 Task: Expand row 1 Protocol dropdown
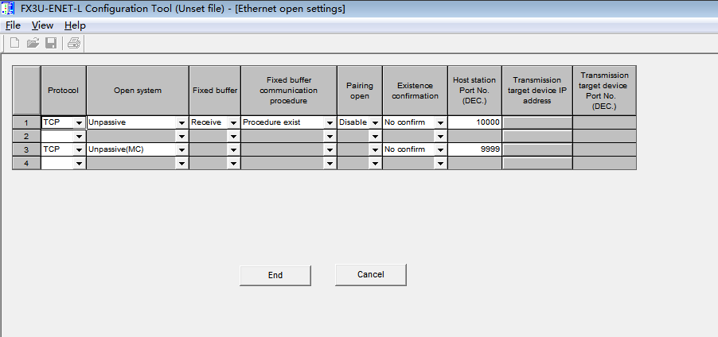coord(79,123)
